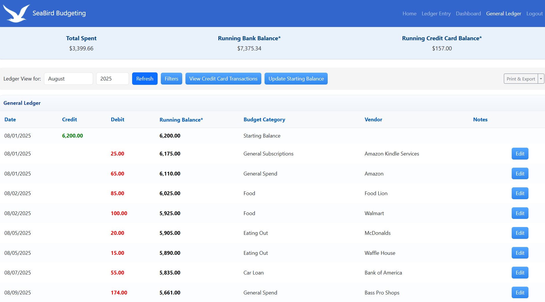
Task: Open the Filters panel
Action: click(172, 79)
